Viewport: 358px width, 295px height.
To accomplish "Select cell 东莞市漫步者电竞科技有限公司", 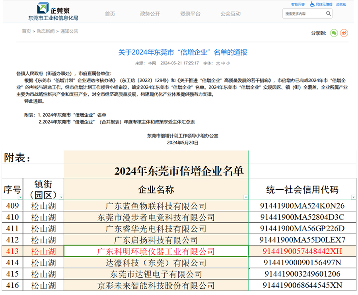I will click(156, 217).
